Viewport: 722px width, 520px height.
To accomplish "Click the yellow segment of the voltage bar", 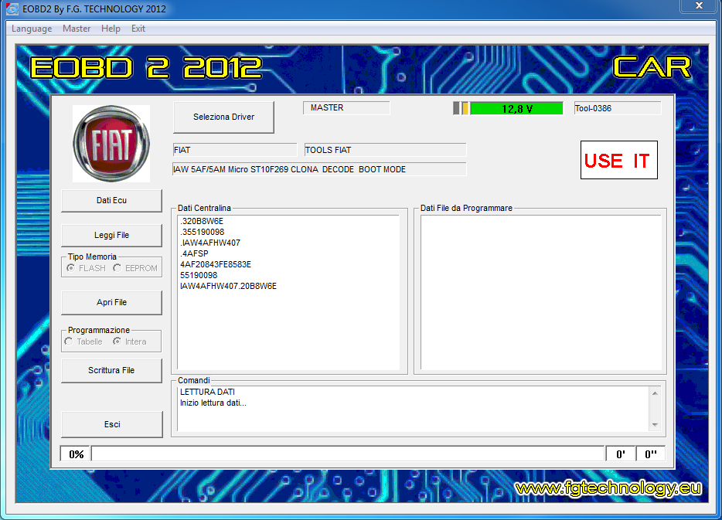I will coord(465,109).
